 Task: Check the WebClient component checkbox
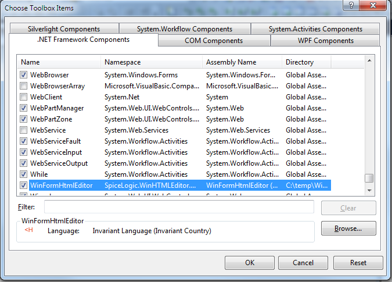(x=24, y=97)
